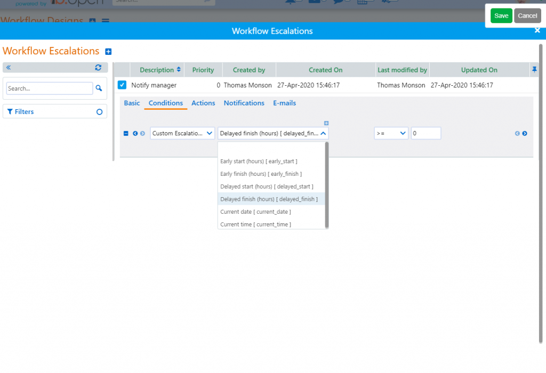
Task: Click the green Save button
Action: coord(501,15)
